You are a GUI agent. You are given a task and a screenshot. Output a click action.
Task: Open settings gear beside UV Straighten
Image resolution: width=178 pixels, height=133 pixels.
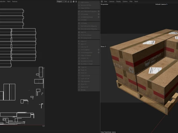tap(99, 50)
